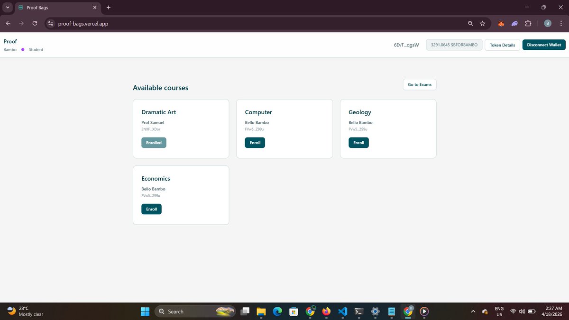Go forward with the browser arrow
This screenshot has height=320, width=569.
click(21, 23)
